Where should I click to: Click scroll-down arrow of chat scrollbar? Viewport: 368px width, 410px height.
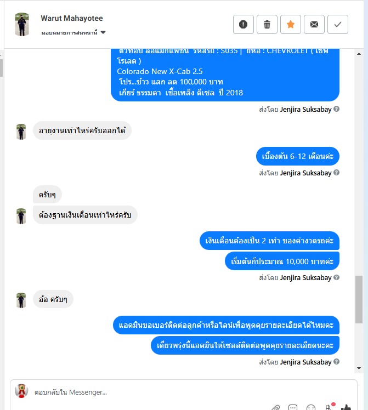pos(359,368)
